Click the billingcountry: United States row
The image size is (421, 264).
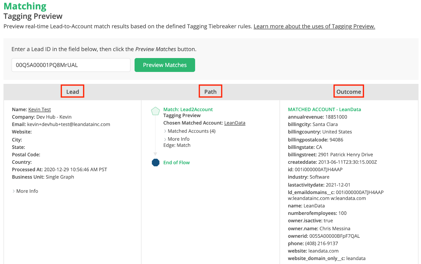pos(320,132)
